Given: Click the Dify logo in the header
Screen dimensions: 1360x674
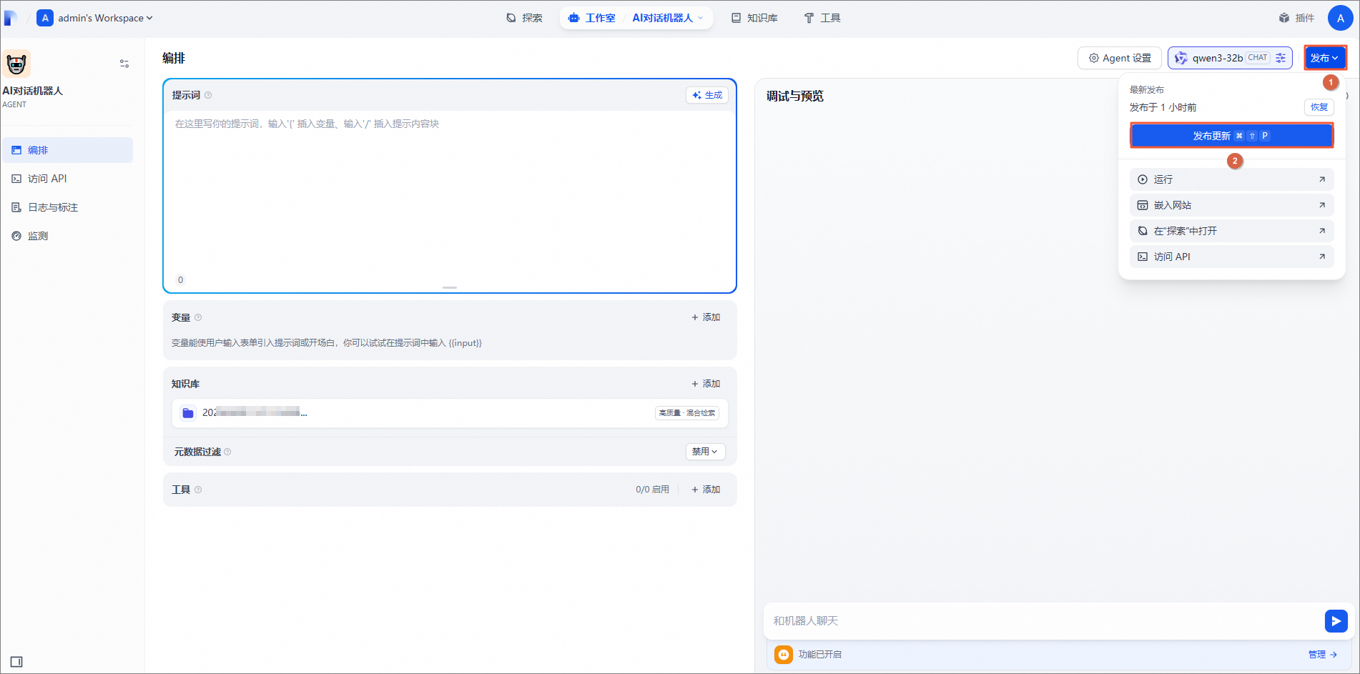Looking at the screenshot, I should [x=10, y=18].
